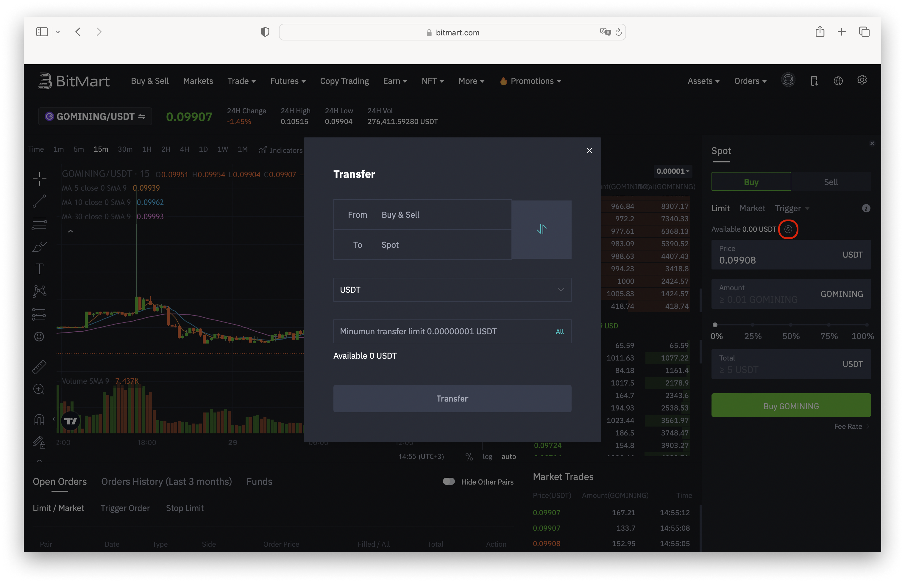Viewport: 905px width, 583px height.
Task: Expand the Assets menu
Action: coord(703,81)
